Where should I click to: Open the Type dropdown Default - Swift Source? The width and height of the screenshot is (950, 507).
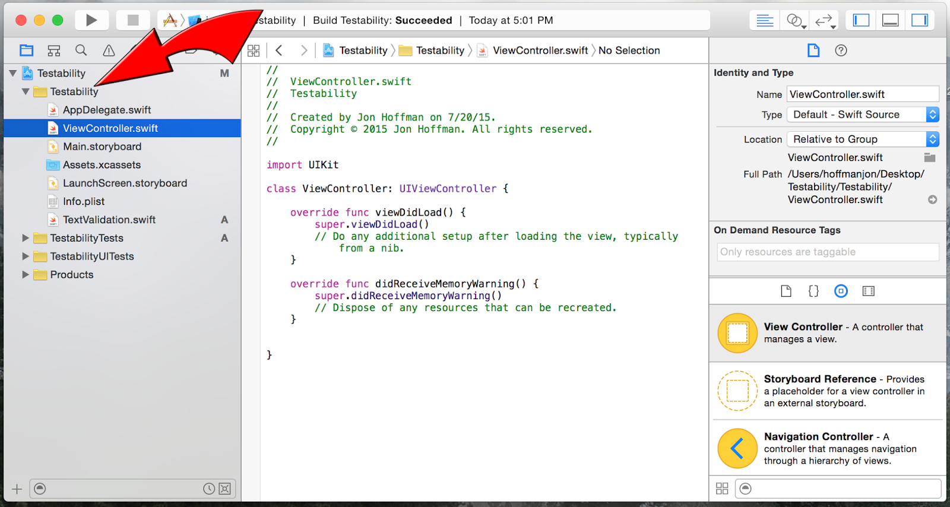863,115
